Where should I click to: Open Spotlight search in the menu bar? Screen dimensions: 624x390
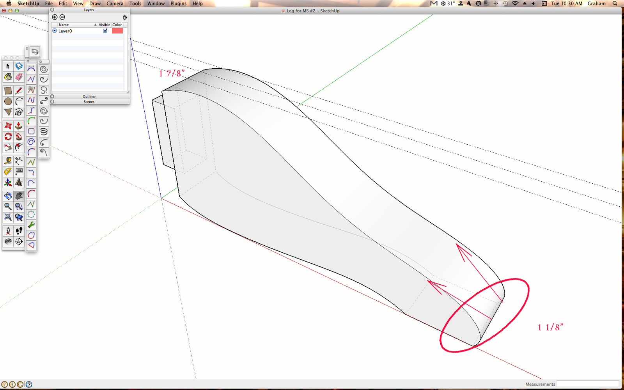[x=615, y=4]
